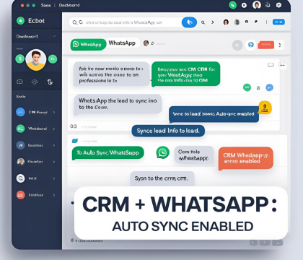Select the white WhatsApp tab
The image size is (303, 260).
[122, 43]
